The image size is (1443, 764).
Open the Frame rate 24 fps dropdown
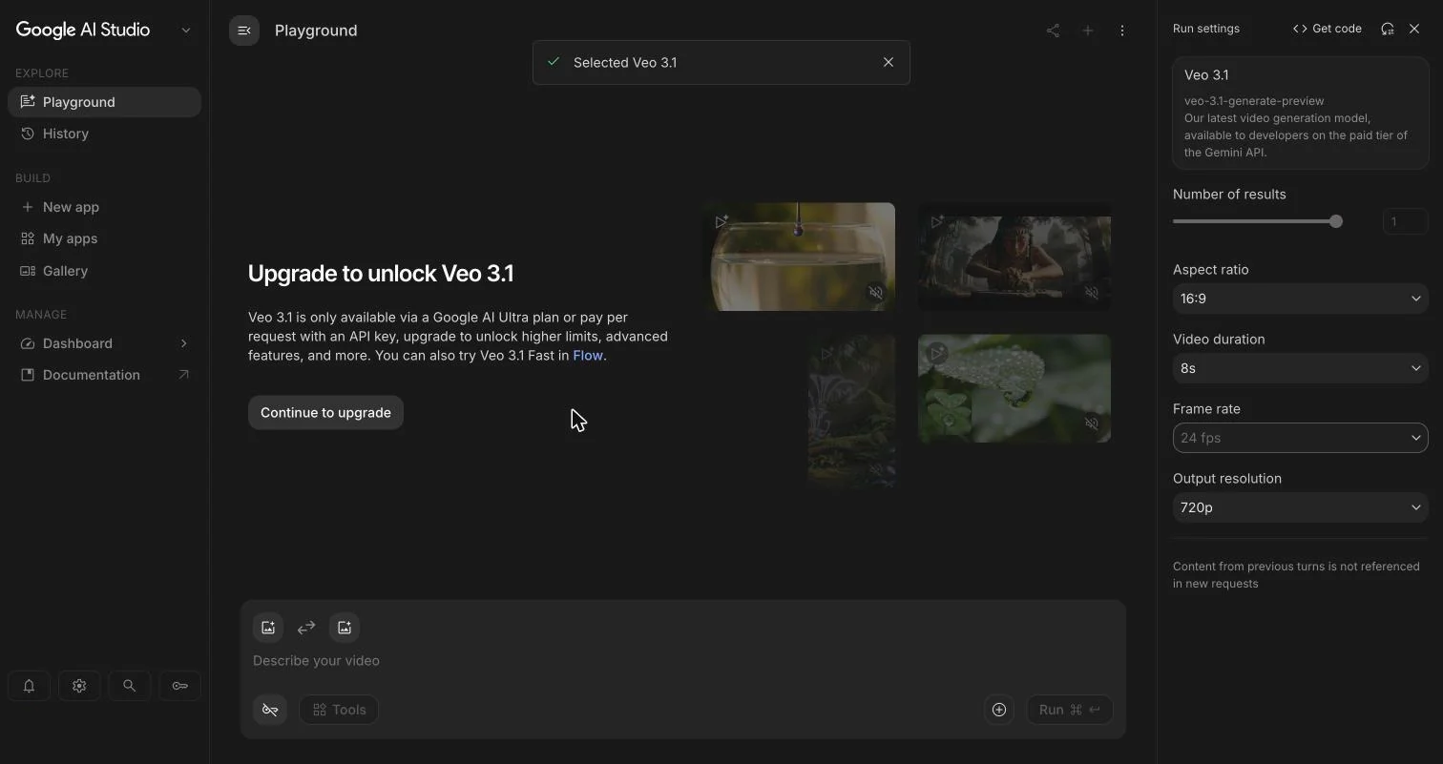coord(1300,438)
